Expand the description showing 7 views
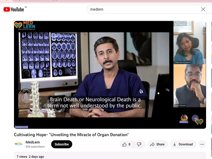 (110, 156)
